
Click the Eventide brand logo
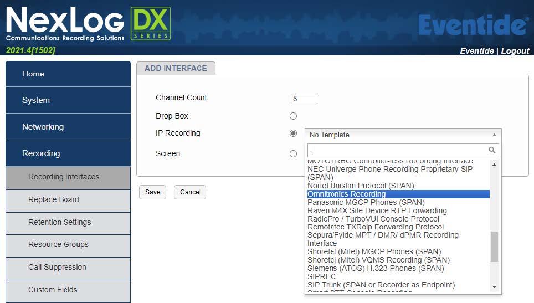coord(473,25)
